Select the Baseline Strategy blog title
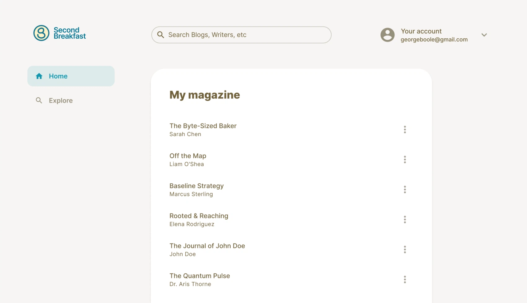This screenshot has height=303, width=527. (x=196, y=186)
